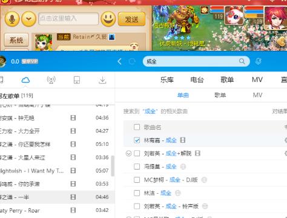Image resolution: width=287 pixels, height=218 pixels.
Task: Click MV icon on 火星人来过 row
Action: click(73, 157)
